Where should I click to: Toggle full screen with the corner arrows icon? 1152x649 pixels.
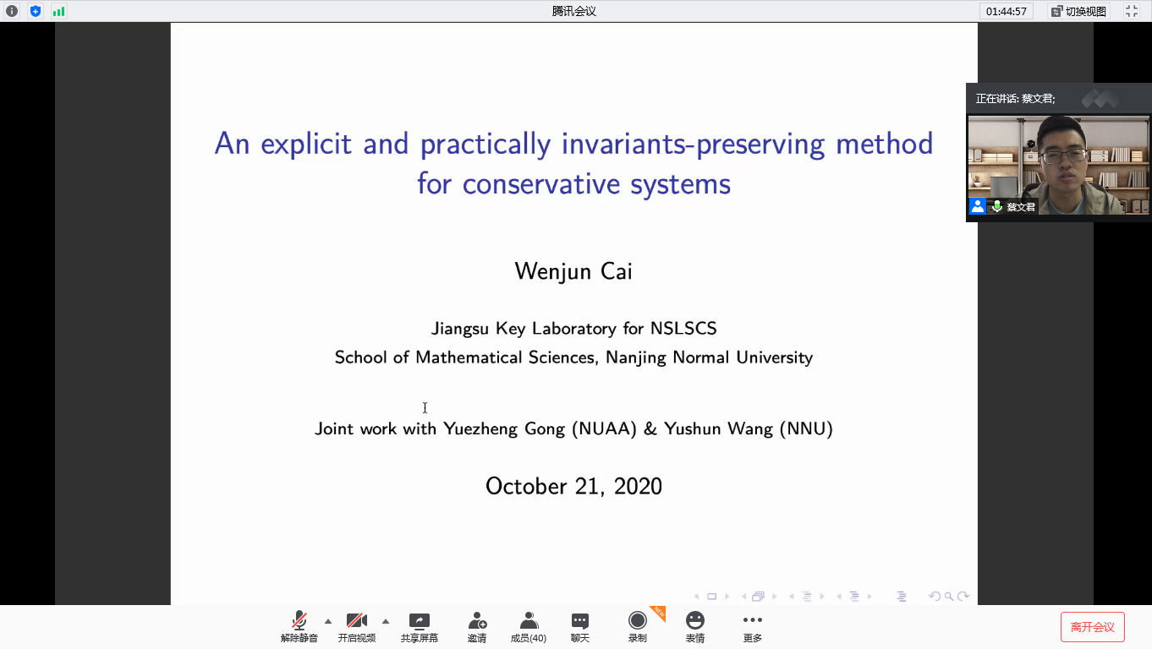click(x=1132, y=11)
